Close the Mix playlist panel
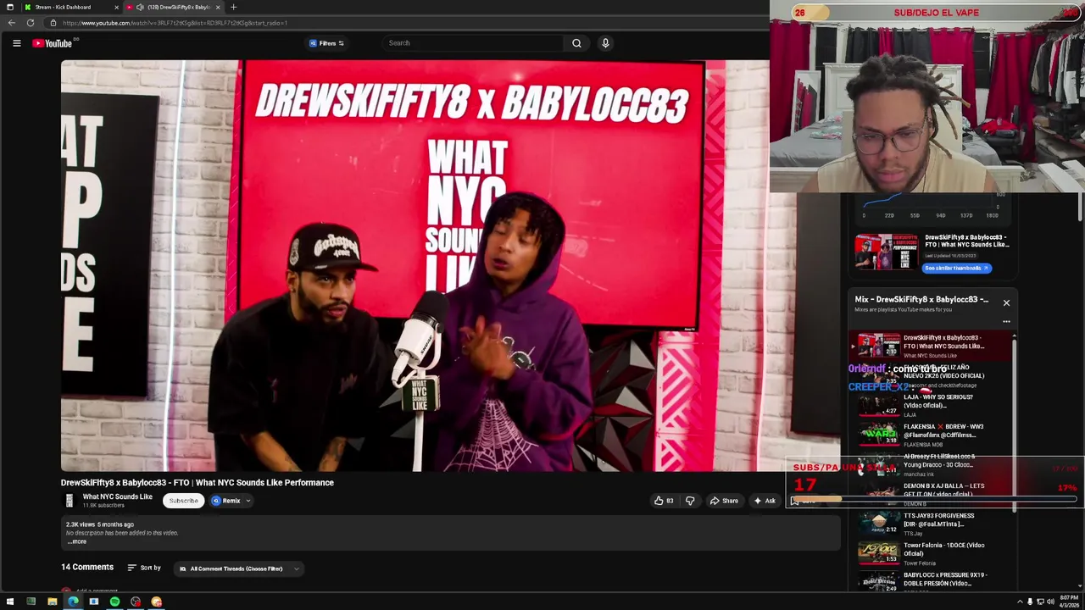Viewport: 1085px width, 610px height. click(1006, 302)
